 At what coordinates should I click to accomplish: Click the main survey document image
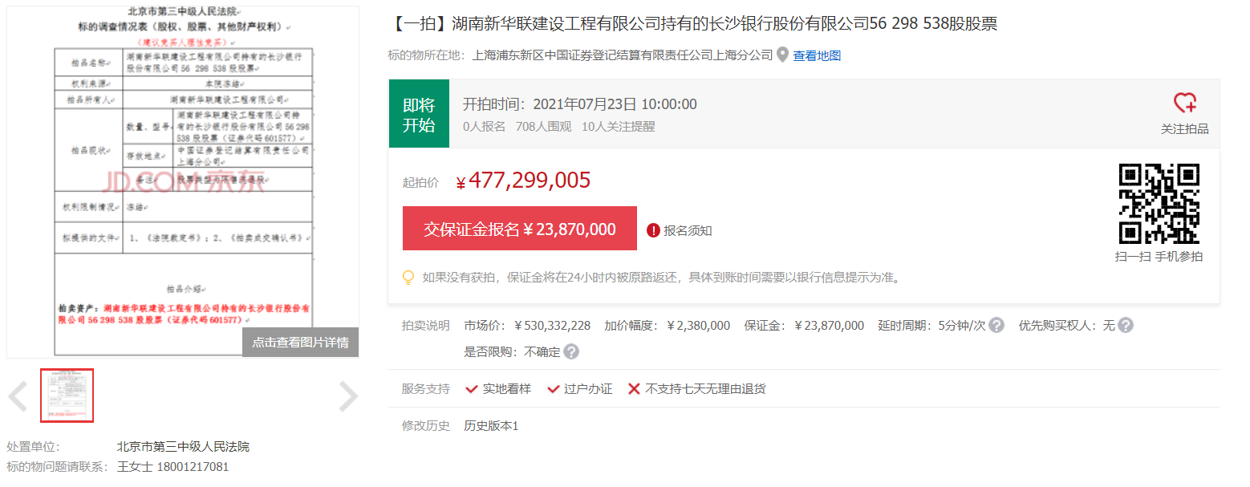point(183,181)
